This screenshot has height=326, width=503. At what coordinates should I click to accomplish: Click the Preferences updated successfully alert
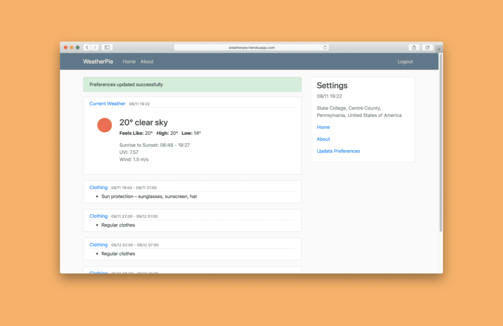[192, 84]
